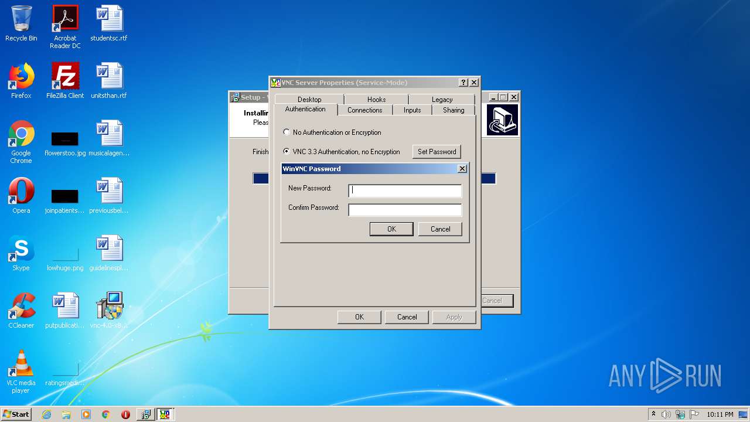Launch Firefox from the desktop
750x422 pixels.
[21, 81]
